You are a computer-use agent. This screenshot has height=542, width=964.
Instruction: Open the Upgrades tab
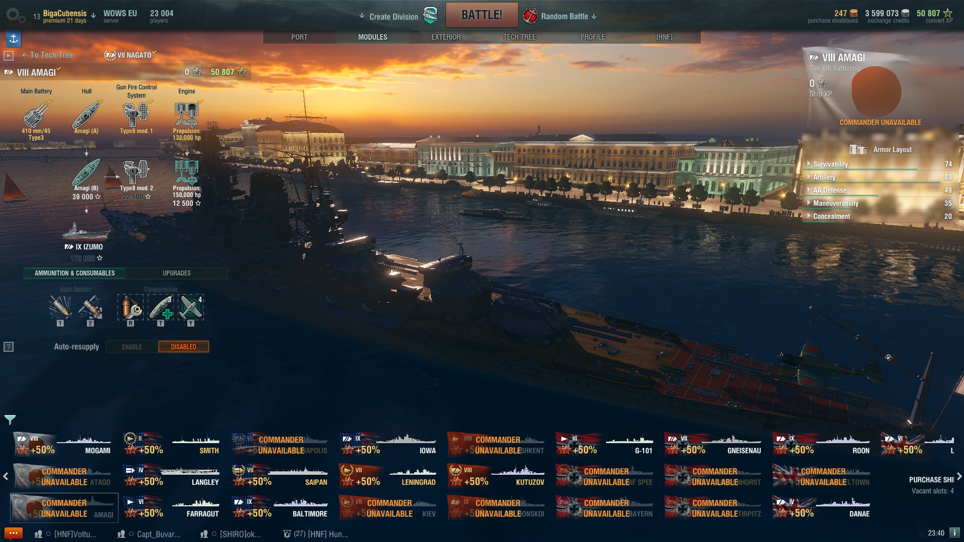(177, 273)
